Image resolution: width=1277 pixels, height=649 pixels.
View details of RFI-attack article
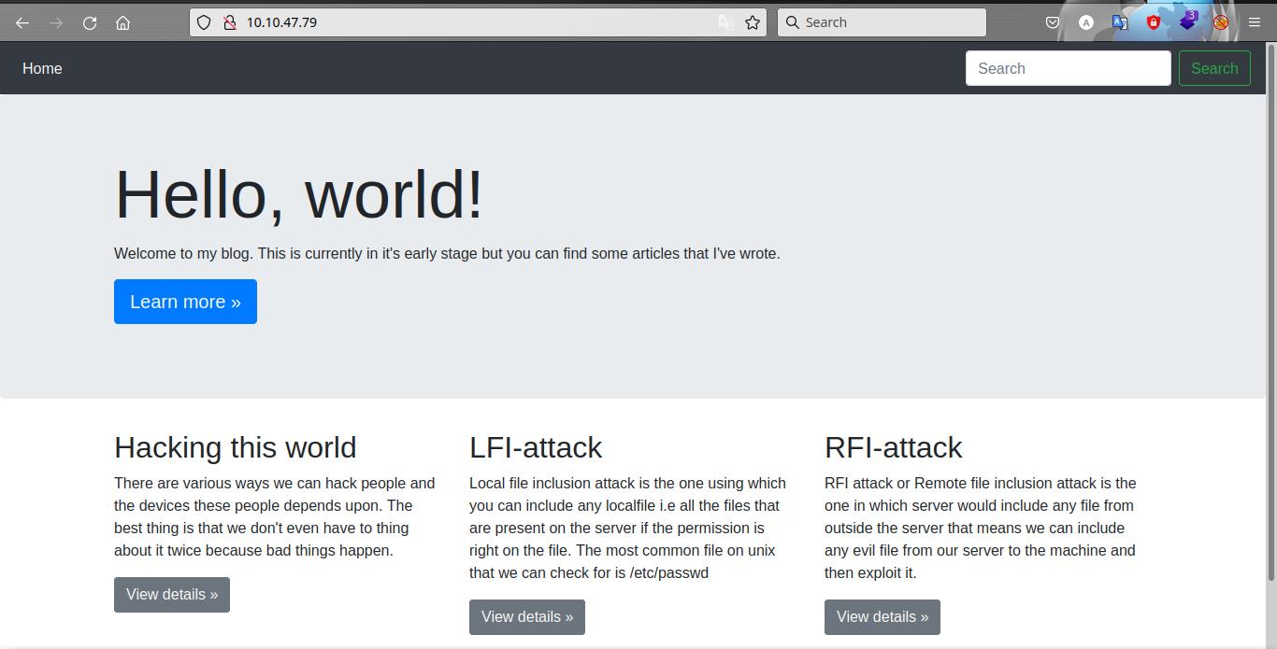[x=882, y=617]
